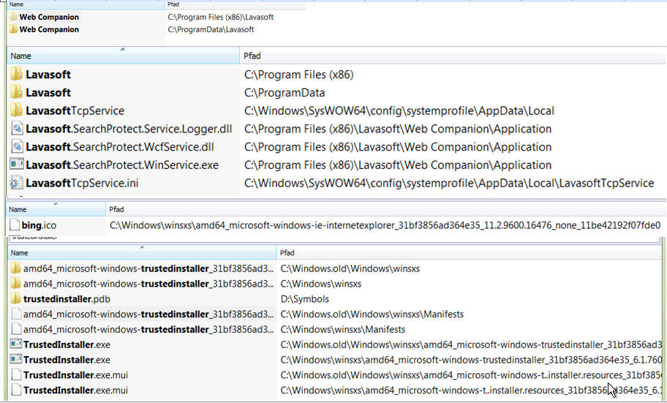
Task: Sort trustedinstaller results by Pfad column header
Action: (x=470, y=253)
